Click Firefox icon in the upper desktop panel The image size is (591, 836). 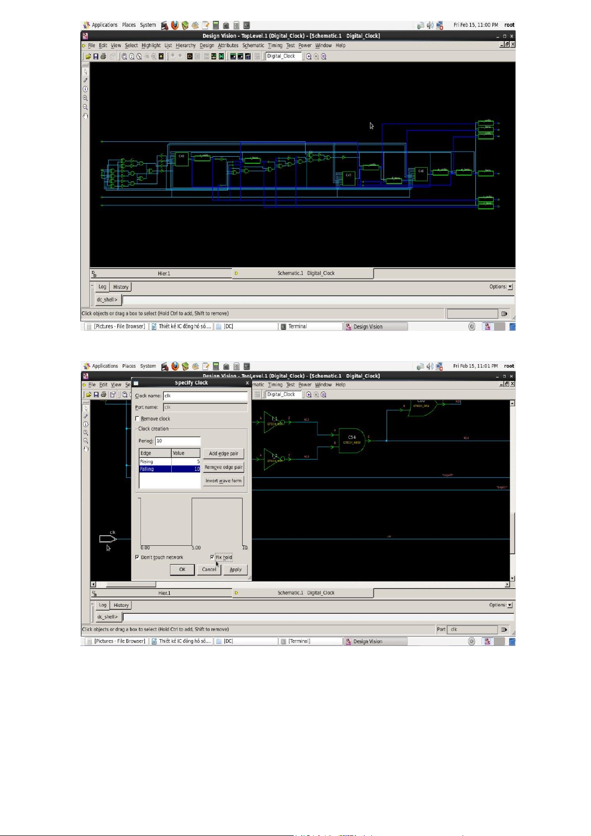175,25
